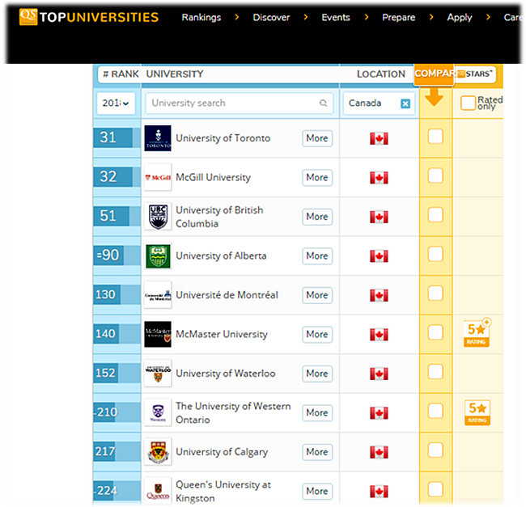This screenshot has width=526, height=507.
Task: Click the Canadian flag for Waterloo
Action: (379, 374)
